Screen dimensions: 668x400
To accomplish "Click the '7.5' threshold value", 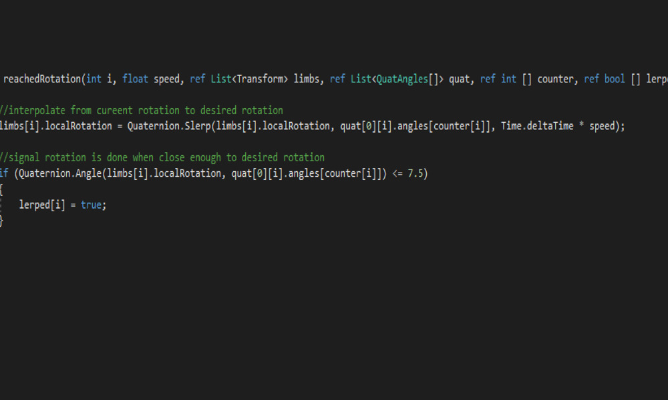I will (x=415, y=173).
